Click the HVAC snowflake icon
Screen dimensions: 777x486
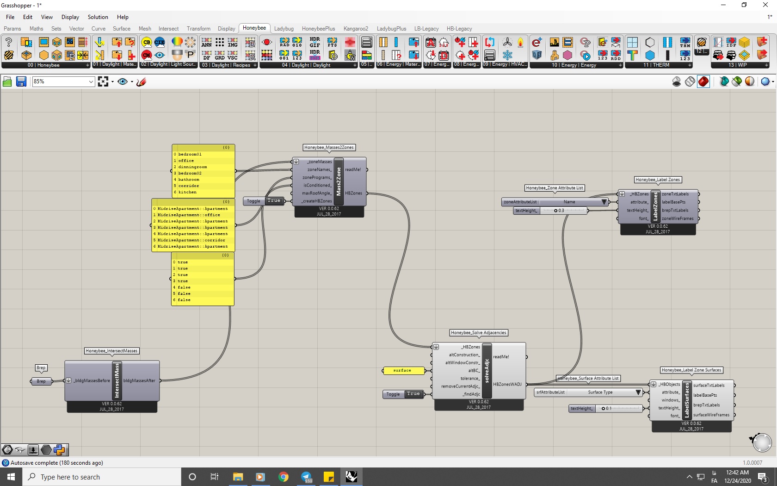click(x=507, y=55)
